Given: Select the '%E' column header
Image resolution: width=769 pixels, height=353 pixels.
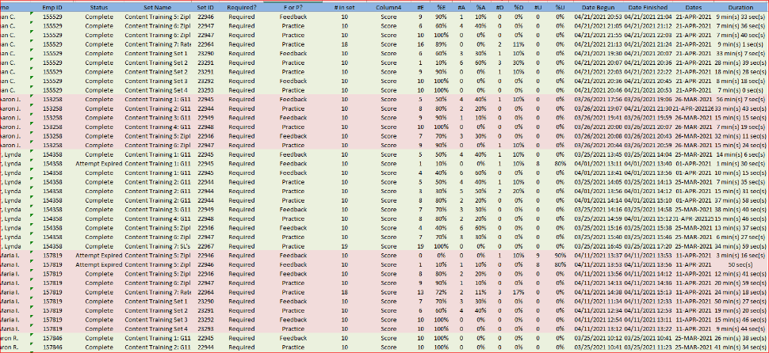Looking at the screenshot, I should click(441, 7).
